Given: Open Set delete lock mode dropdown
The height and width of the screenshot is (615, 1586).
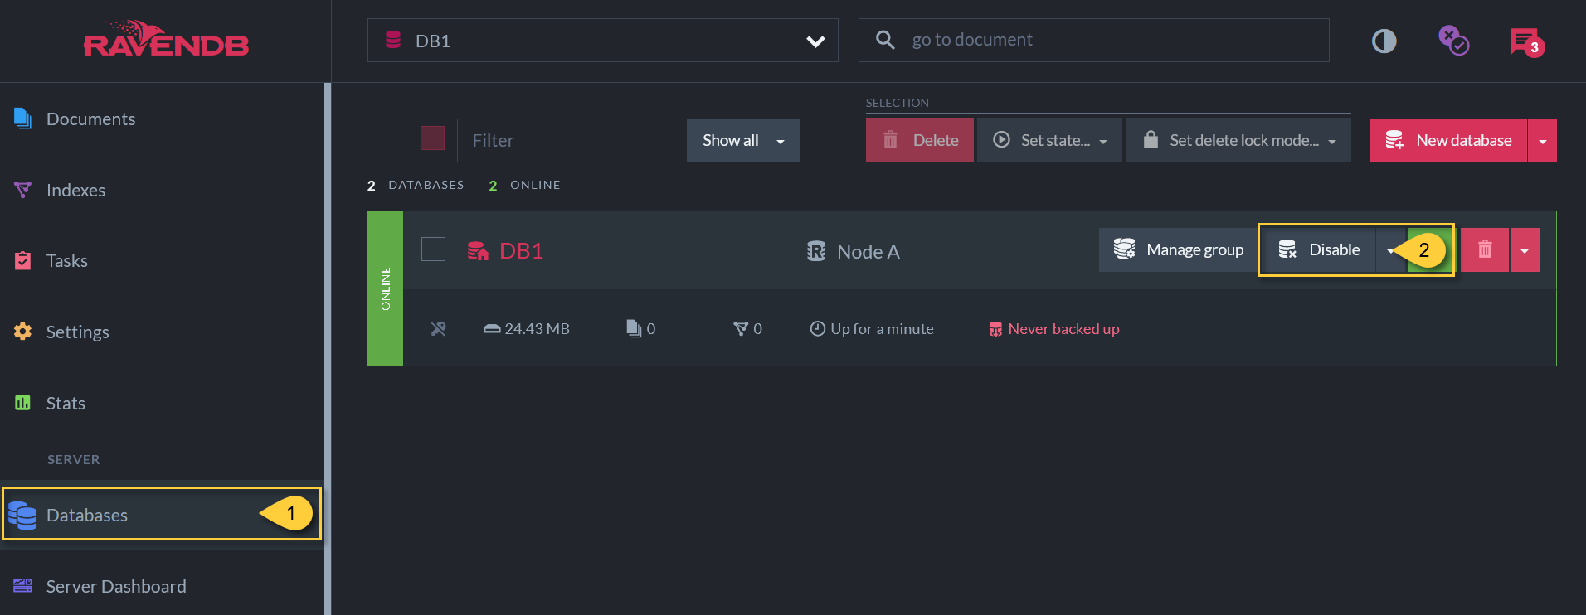Looking at the screenshot, I should pos(1238,140).
